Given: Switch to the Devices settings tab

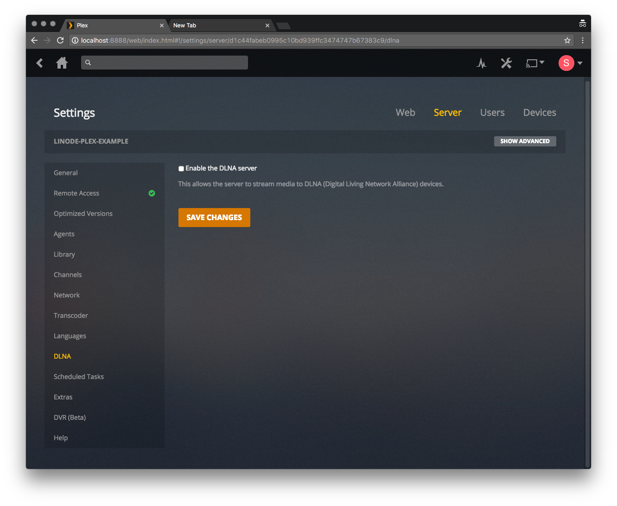Looking at the screenshot, I should (539, 113).
